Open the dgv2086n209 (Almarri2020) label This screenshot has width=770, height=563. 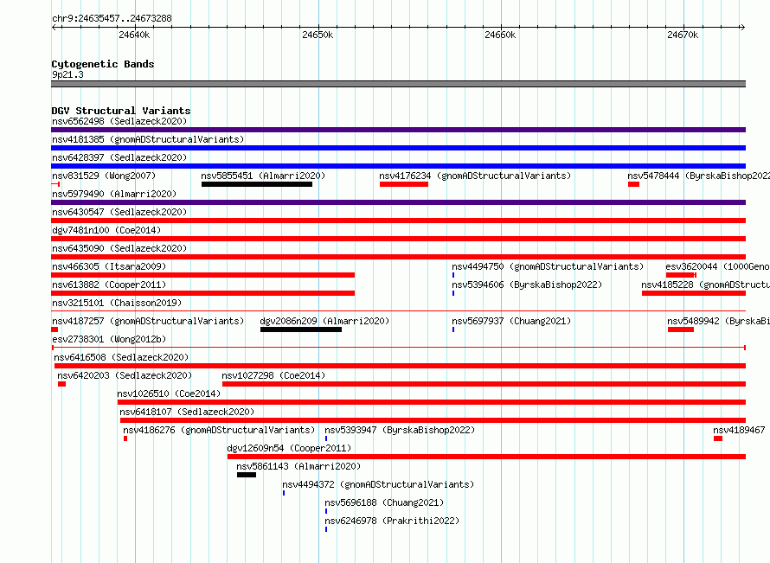324,321
